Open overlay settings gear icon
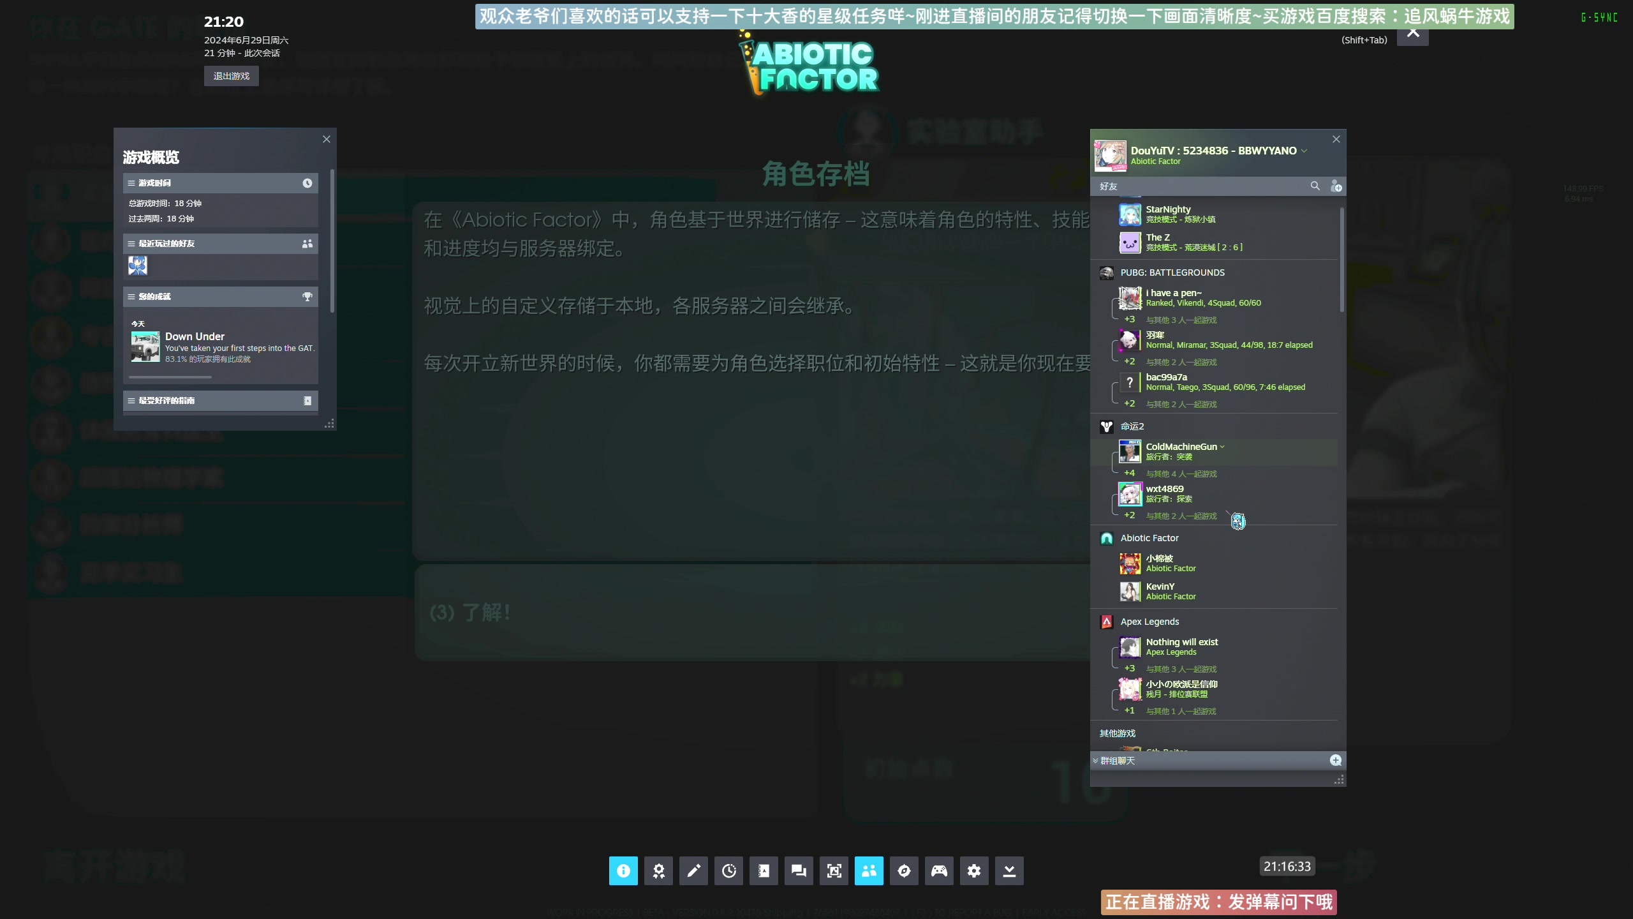The height and width of the screenshot is (919, 1633). coord(974,870)
